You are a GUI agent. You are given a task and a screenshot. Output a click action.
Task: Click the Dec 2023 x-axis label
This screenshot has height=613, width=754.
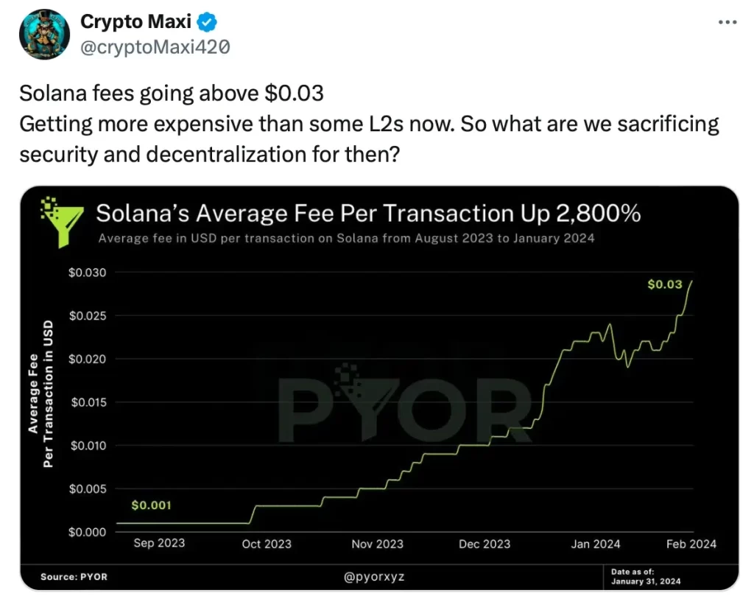485,544
